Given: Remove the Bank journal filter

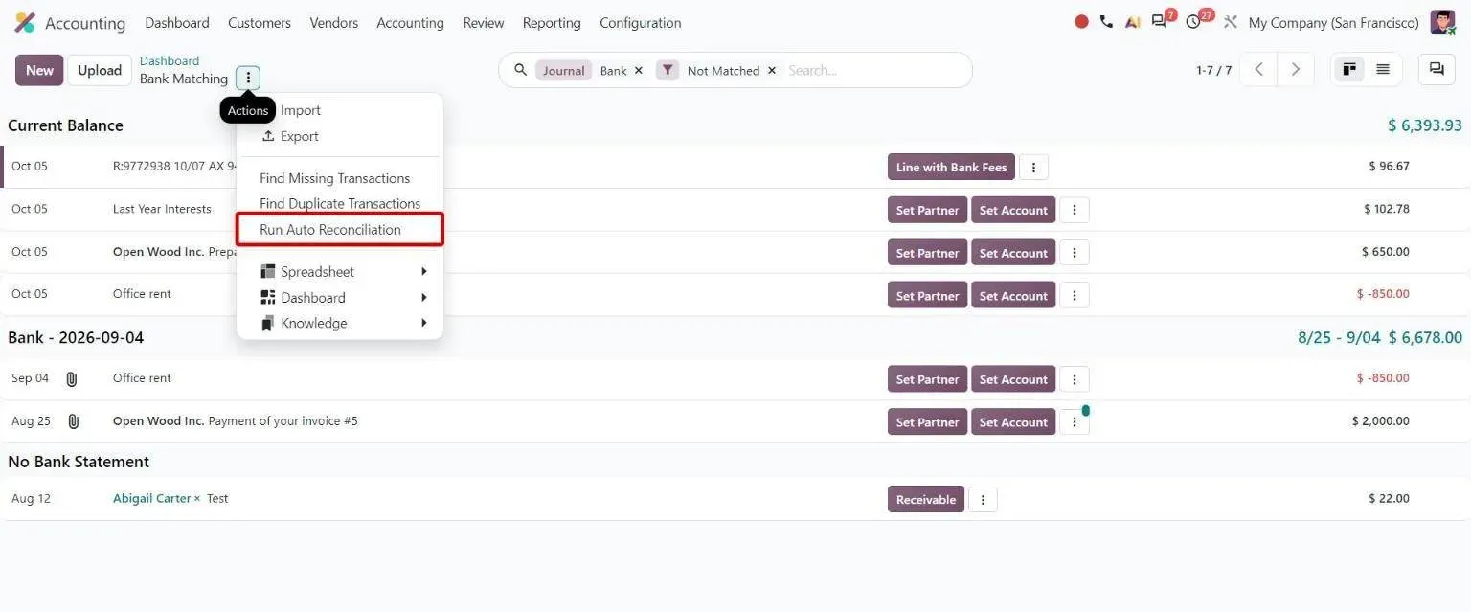Looking at the screenshot, I should [639, 71].
